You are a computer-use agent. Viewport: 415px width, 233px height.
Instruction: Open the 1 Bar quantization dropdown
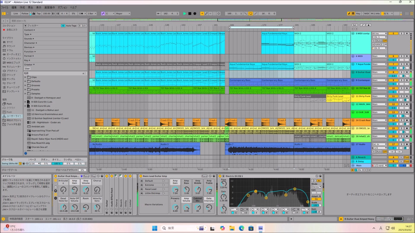pyautogui.click(x=92, y=13)
